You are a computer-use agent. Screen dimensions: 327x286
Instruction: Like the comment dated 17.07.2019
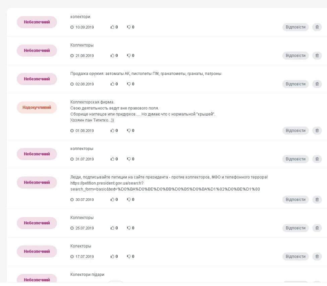click(113, 257)
